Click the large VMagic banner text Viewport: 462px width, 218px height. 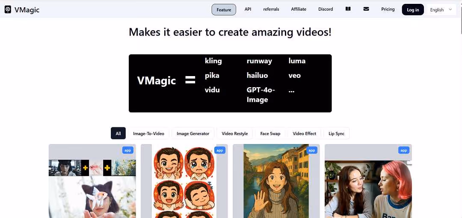tap(157, 80)
